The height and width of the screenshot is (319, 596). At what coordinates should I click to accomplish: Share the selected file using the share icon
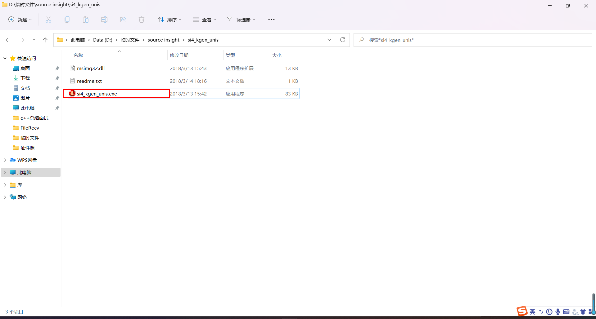[123, 19]
